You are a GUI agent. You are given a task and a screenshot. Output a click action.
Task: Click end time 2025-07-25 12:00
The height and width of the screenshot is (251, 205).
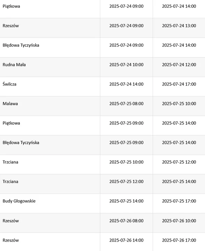[179, 162]
